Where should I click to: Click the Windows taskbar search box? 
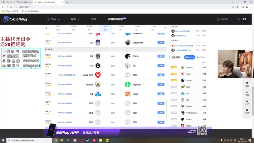click(x=29, y=140)
